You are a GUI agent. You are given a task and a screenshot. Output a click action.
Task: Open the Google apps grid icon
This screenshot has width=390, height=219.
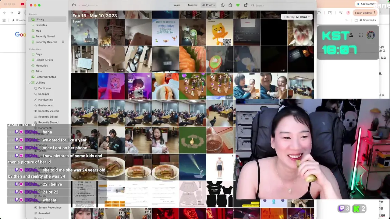click(361, 35)
